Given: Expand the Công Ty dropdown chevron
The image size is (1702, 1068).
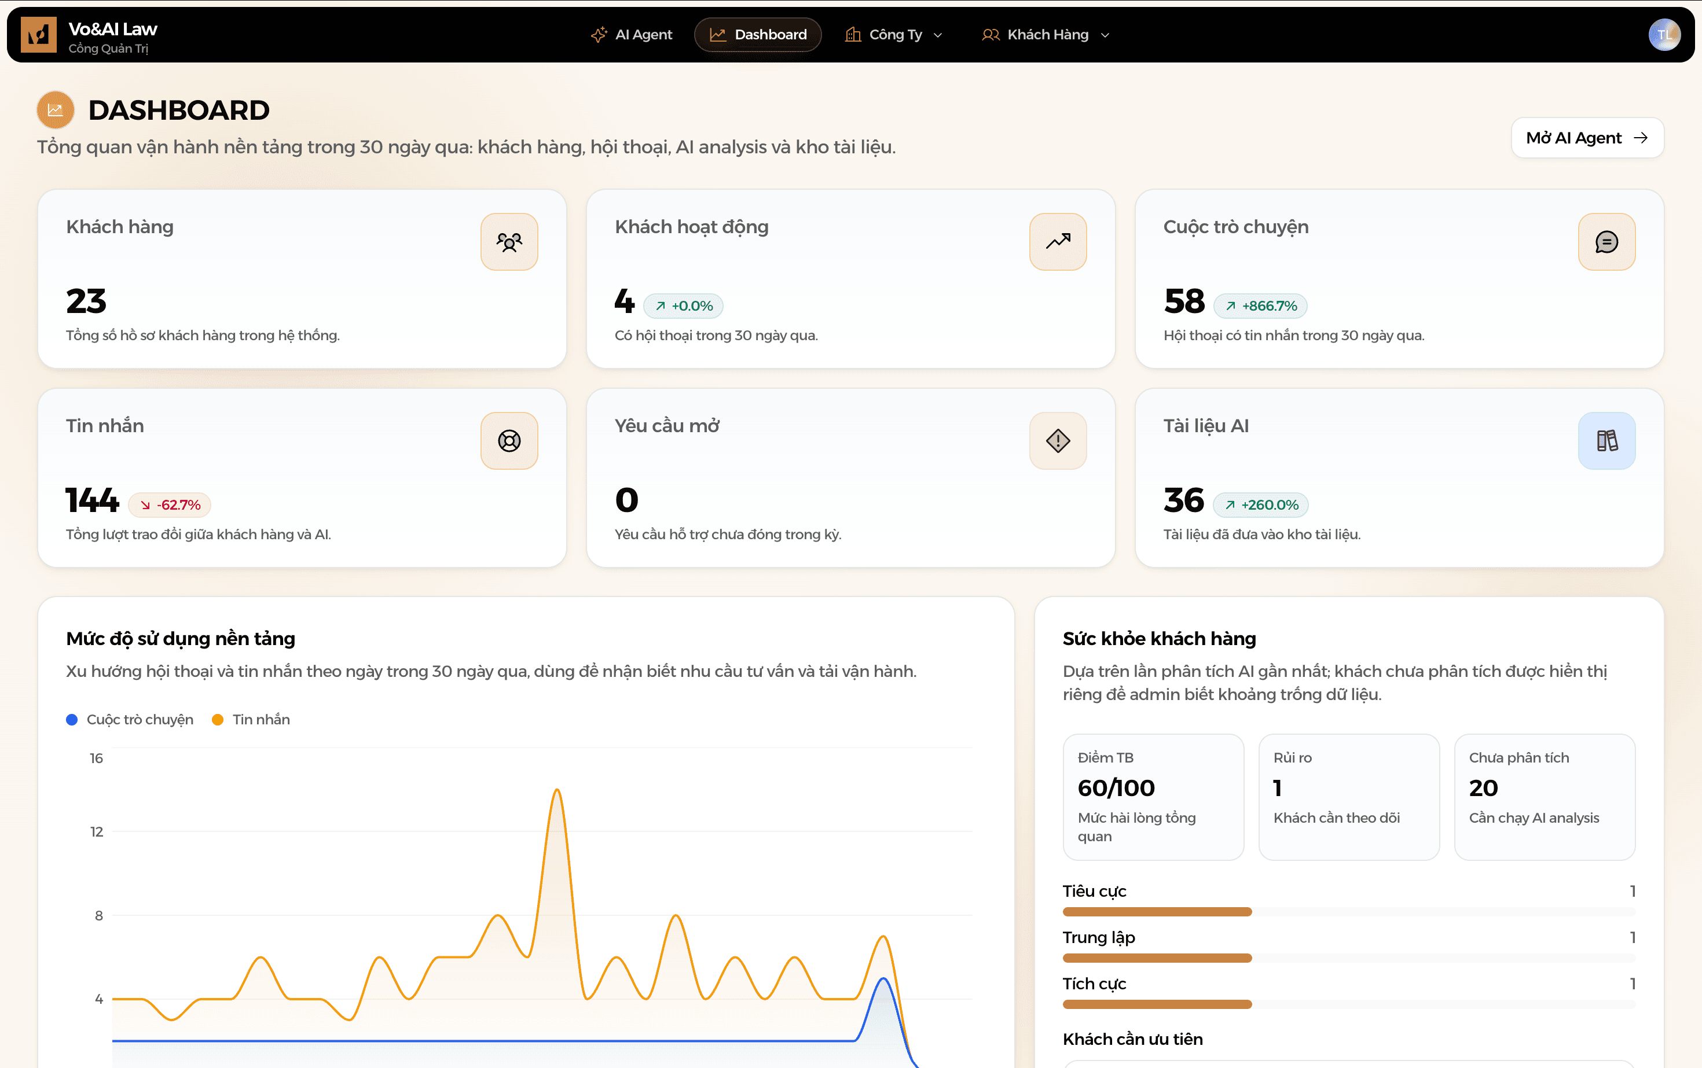Looking at the screenshot, I should point(938,35).
